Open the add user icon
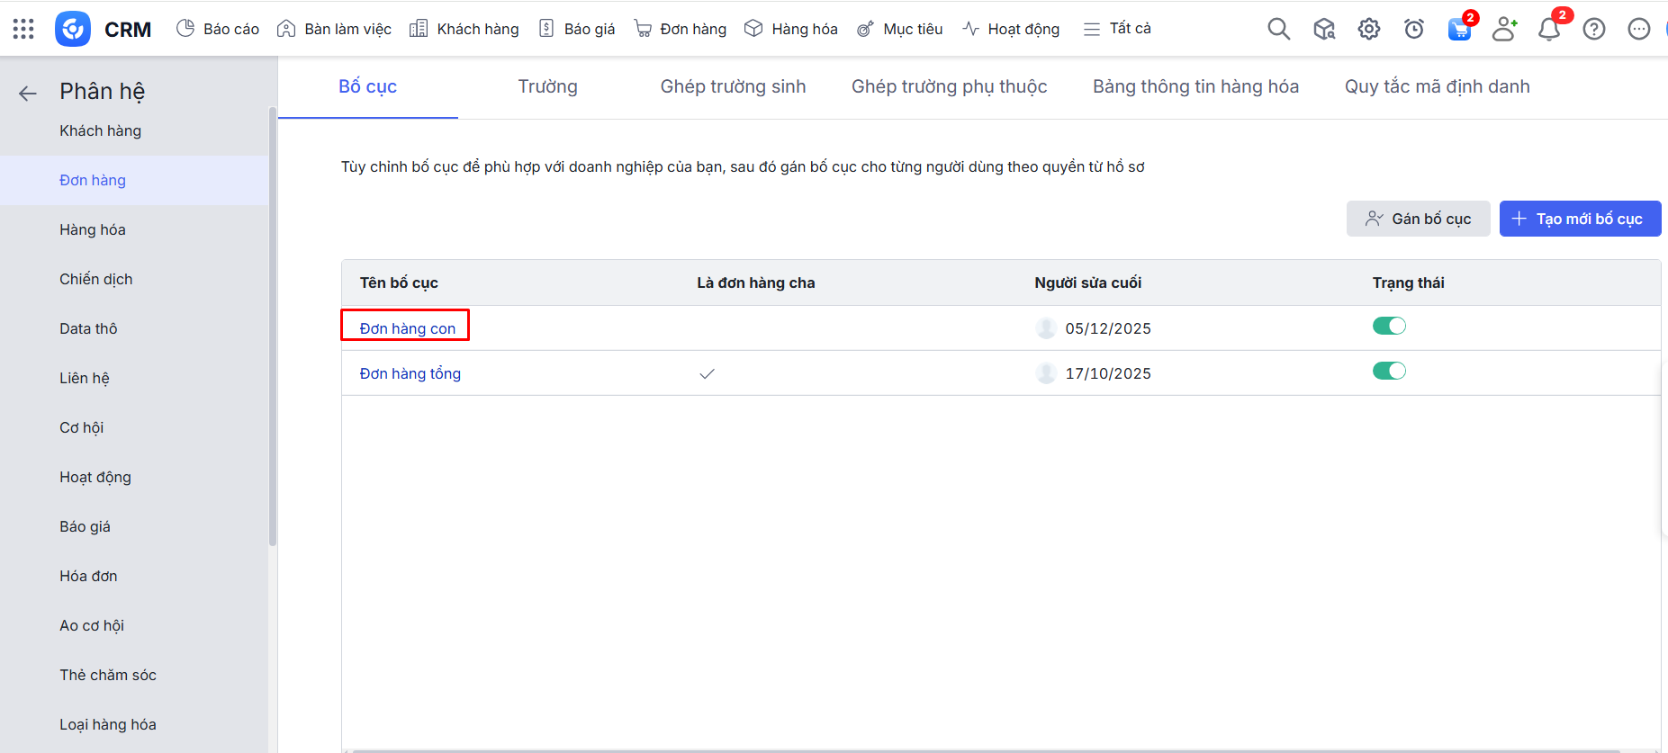 pyautogui.click(x=1503, y=29)
